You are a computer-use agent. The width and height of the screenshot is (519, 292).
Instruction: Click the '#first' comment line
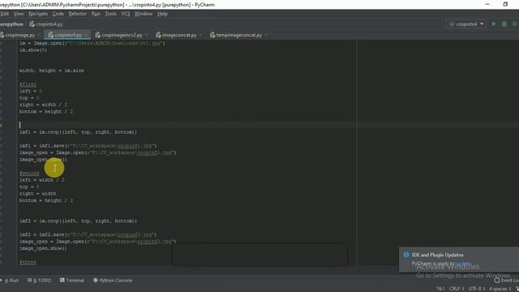coord(28,84)
